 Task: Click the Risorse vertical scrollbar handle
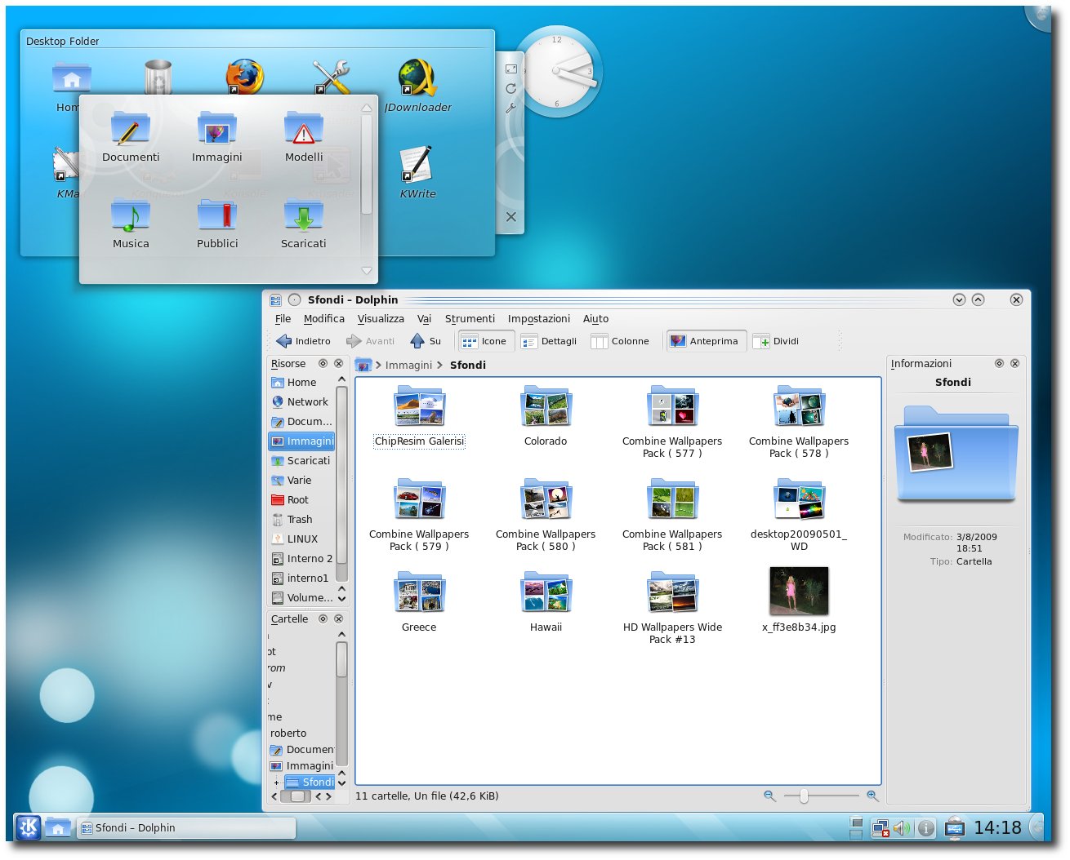point(341,475)
